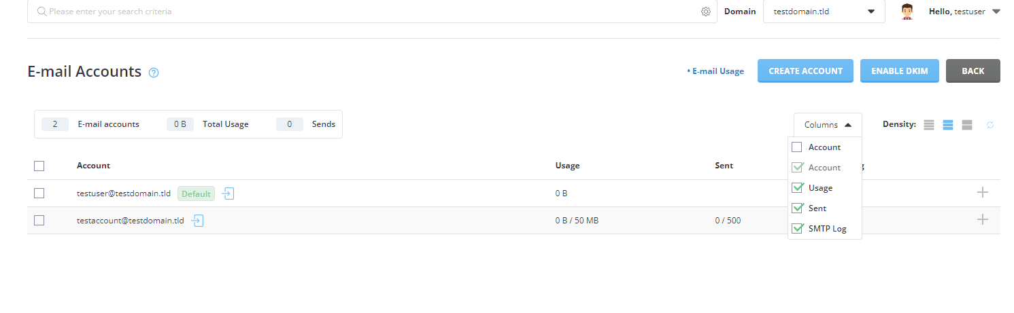Toggle the Usage column checkbox
Image resolution: width=1014 pixels, height=313 pixels.
tap(798, 187)
